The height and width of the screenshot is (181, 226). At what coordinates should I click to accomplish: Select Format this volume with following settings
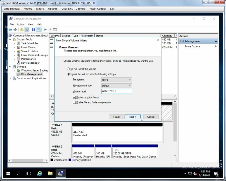[x=68, y=74]
